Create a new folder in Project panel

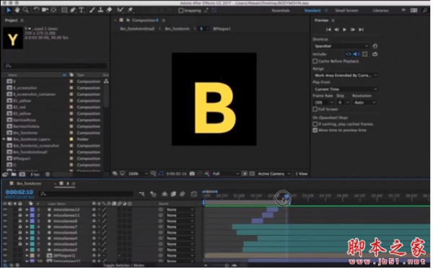coord(14,175)
